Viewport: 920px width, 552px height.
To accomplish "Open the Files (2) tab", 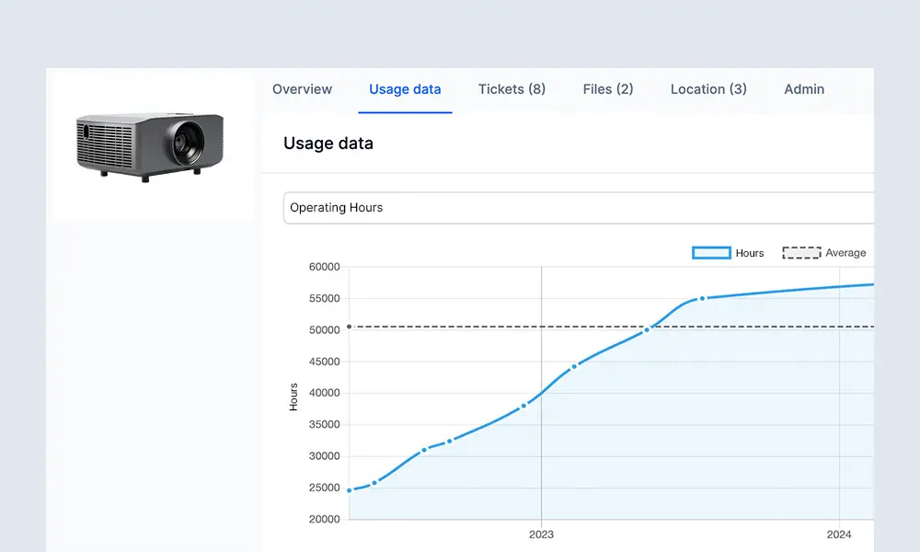I will point(608,89).
